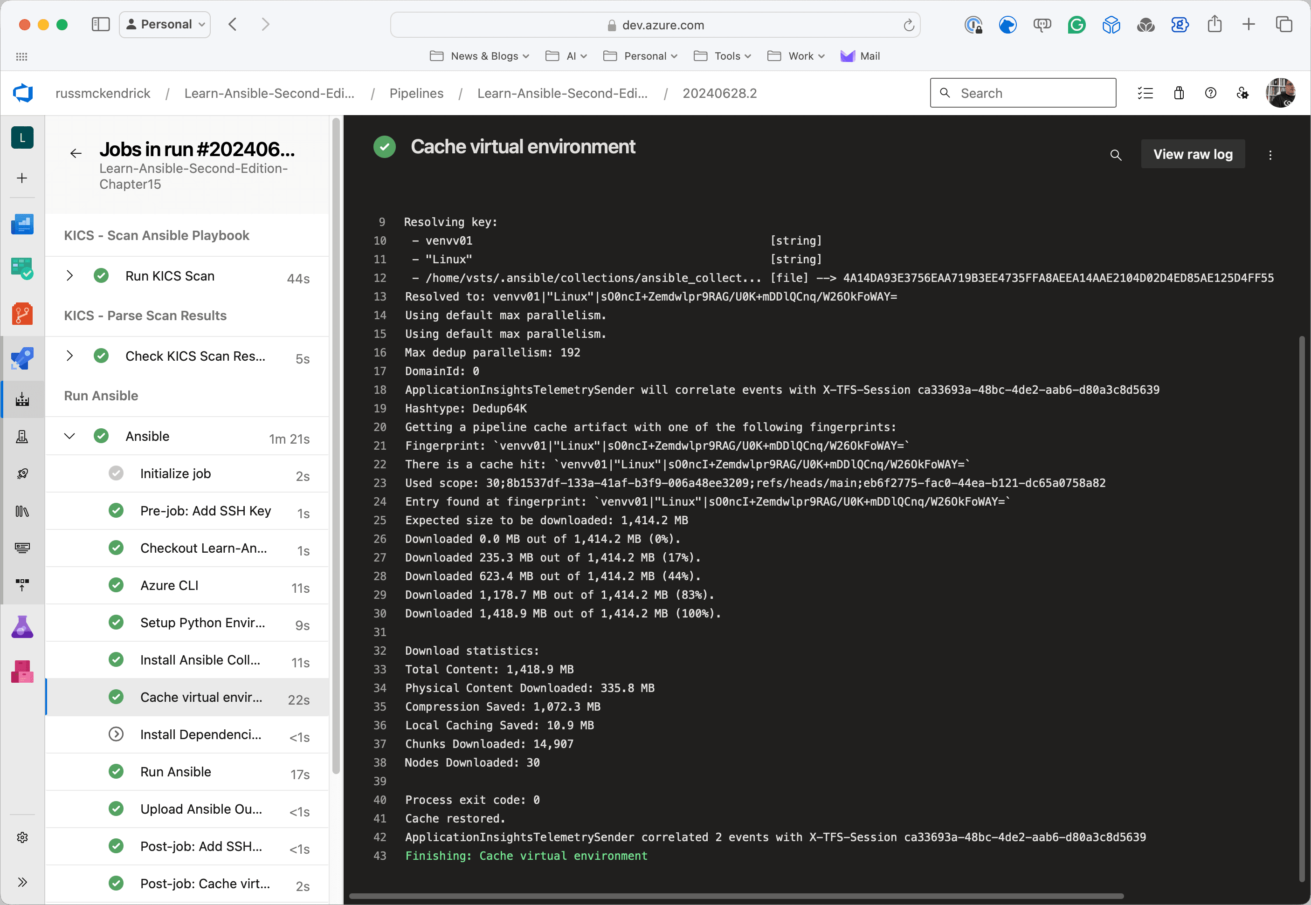
Task: Open the Personal profile dropdown
Action: (165, 24)
